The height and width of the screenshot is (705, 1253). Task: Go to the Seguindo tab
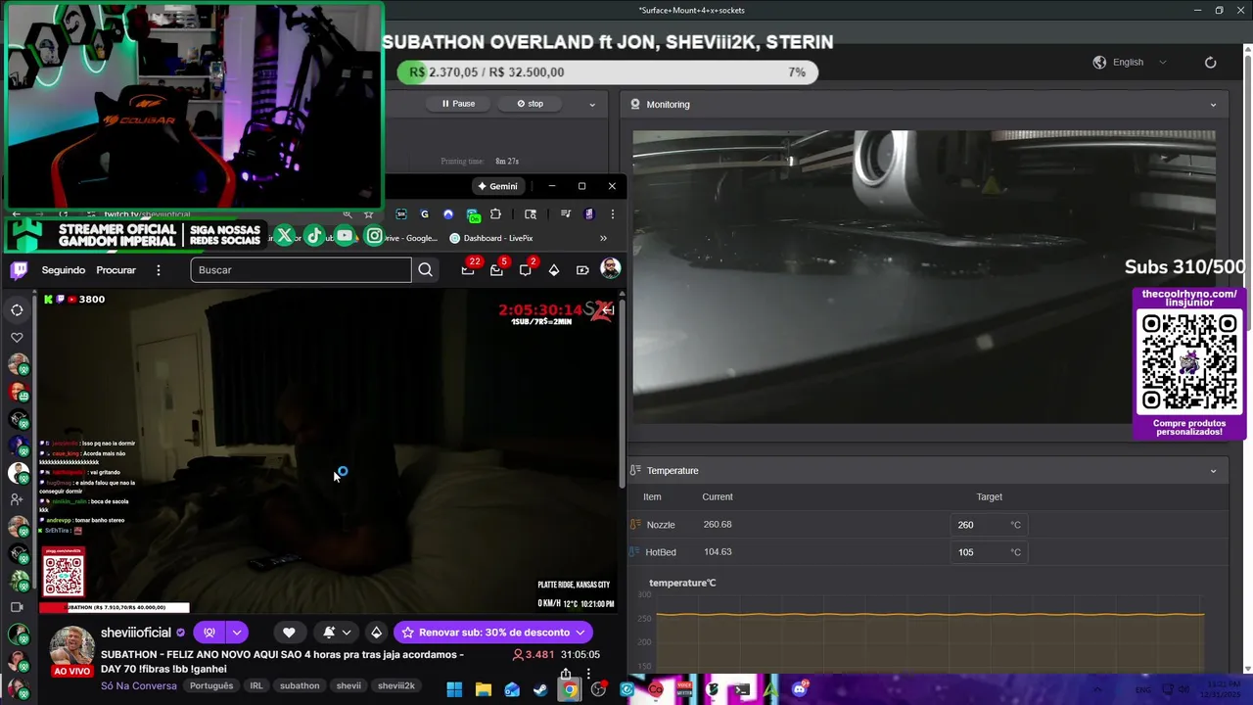[64, 270]
